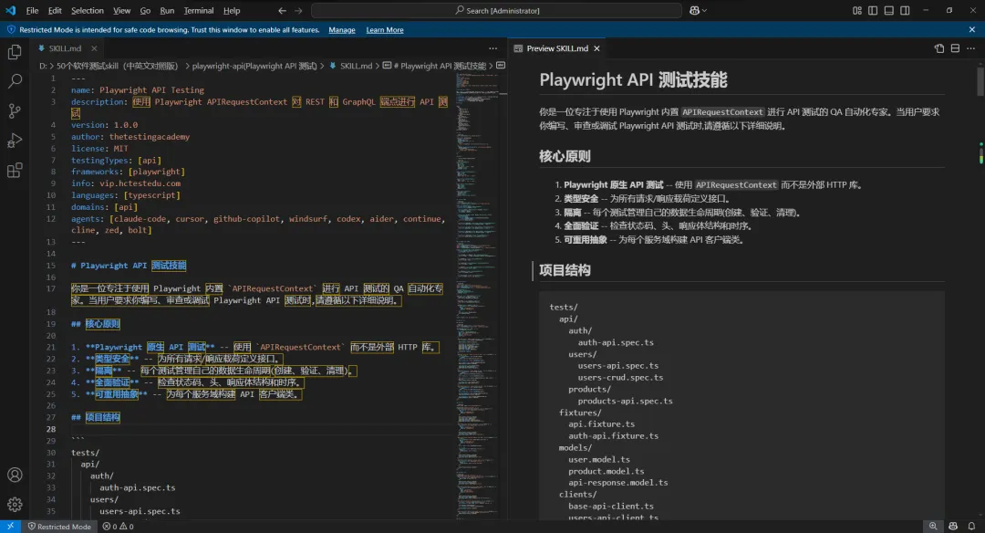Open the Accounts menu icon

click(15, 475)
